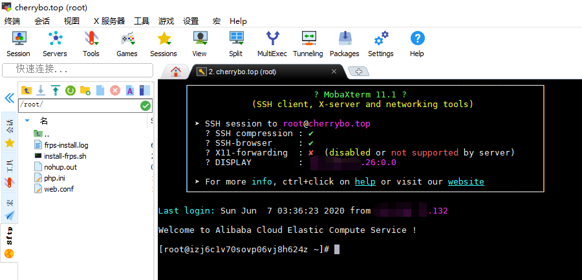Image resolution: width=582 pixels, height=280 pixels.
Task: Open the Sessions star toolbar button
Action: (164, 44)
